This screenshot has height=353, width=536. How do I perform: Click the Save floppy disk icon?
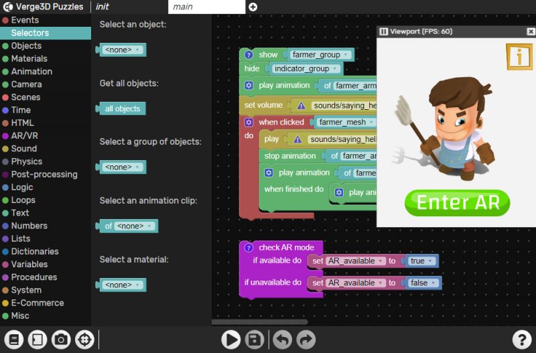pyautogui.click(x=255, y=340)
